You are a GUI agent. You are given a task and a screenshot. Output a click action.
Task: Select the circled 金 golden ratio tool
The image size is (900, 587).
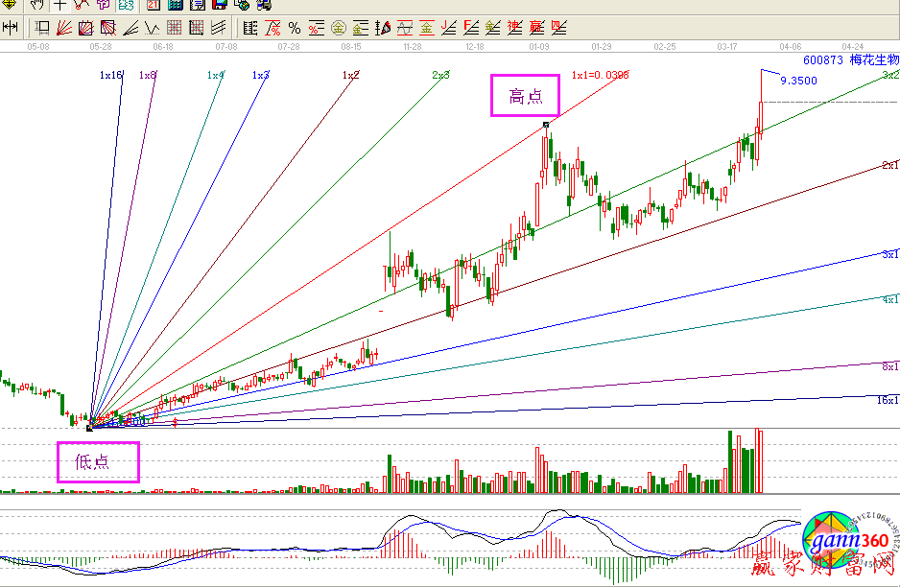(x=337, y=28)
